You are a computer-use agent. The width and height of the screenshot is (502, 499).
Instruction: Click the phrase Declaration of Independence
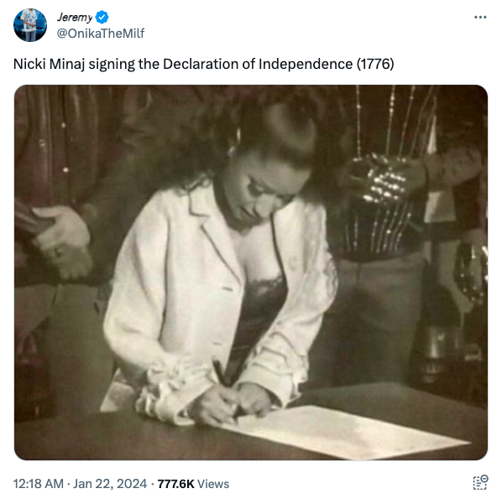click(258, 64)
